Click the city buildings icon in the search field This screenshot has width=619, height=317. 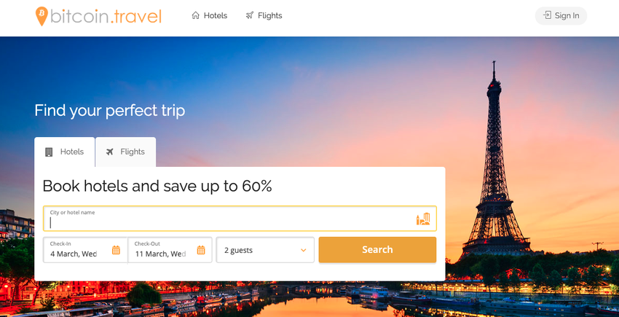pyautogui.click(x=423, y=219)
